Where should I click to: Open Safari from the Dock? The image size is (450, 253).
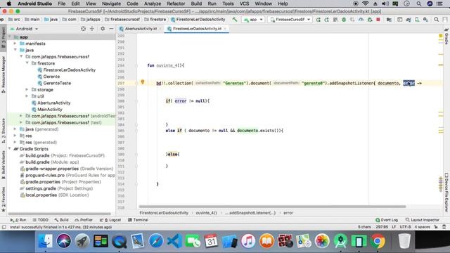[x=156, y=241]
